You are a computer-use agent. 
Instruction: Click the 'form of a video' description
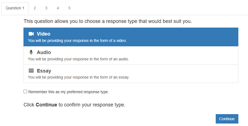point(77,41)
